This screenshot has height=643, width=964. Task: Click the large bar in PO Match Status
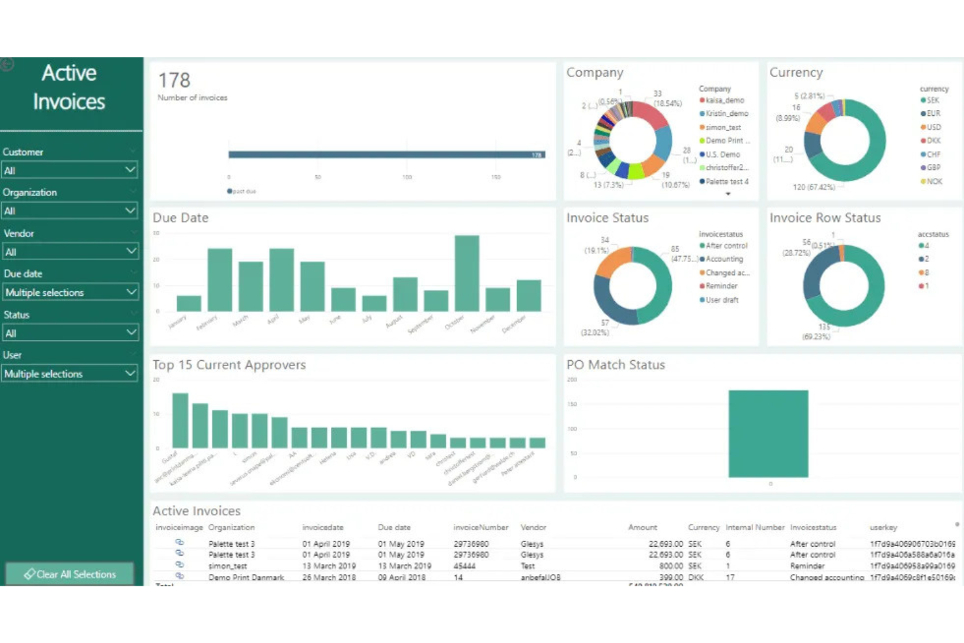[768, 433]
